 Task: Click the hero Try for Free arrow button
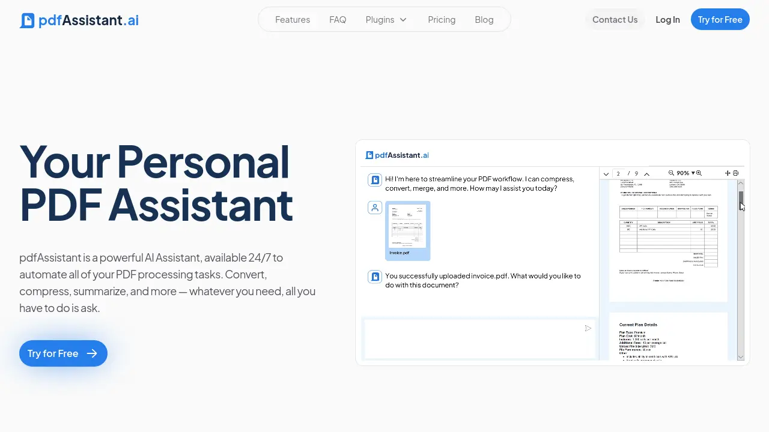(63, 353)
